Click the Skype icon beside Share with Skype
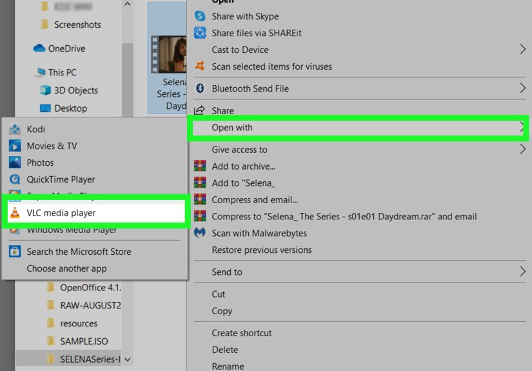Image resolution: width=532 pixels, height=371 pixels. 200,16
